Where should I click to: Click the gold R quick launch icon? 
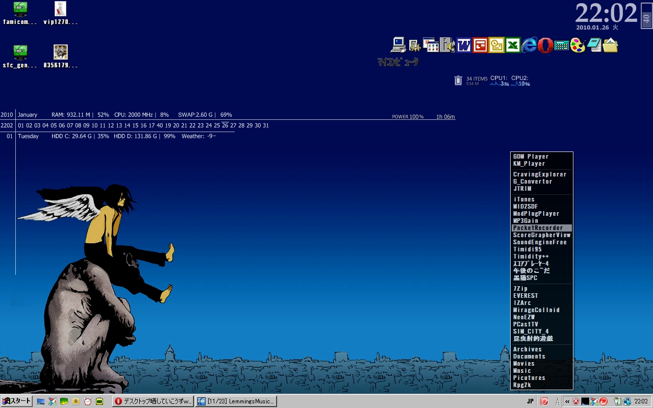pos(76,401)
